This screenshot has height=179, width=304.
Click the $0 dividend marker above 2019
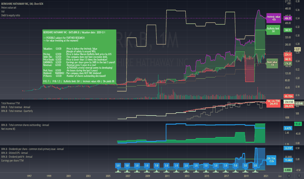click(x=245, y=166)
